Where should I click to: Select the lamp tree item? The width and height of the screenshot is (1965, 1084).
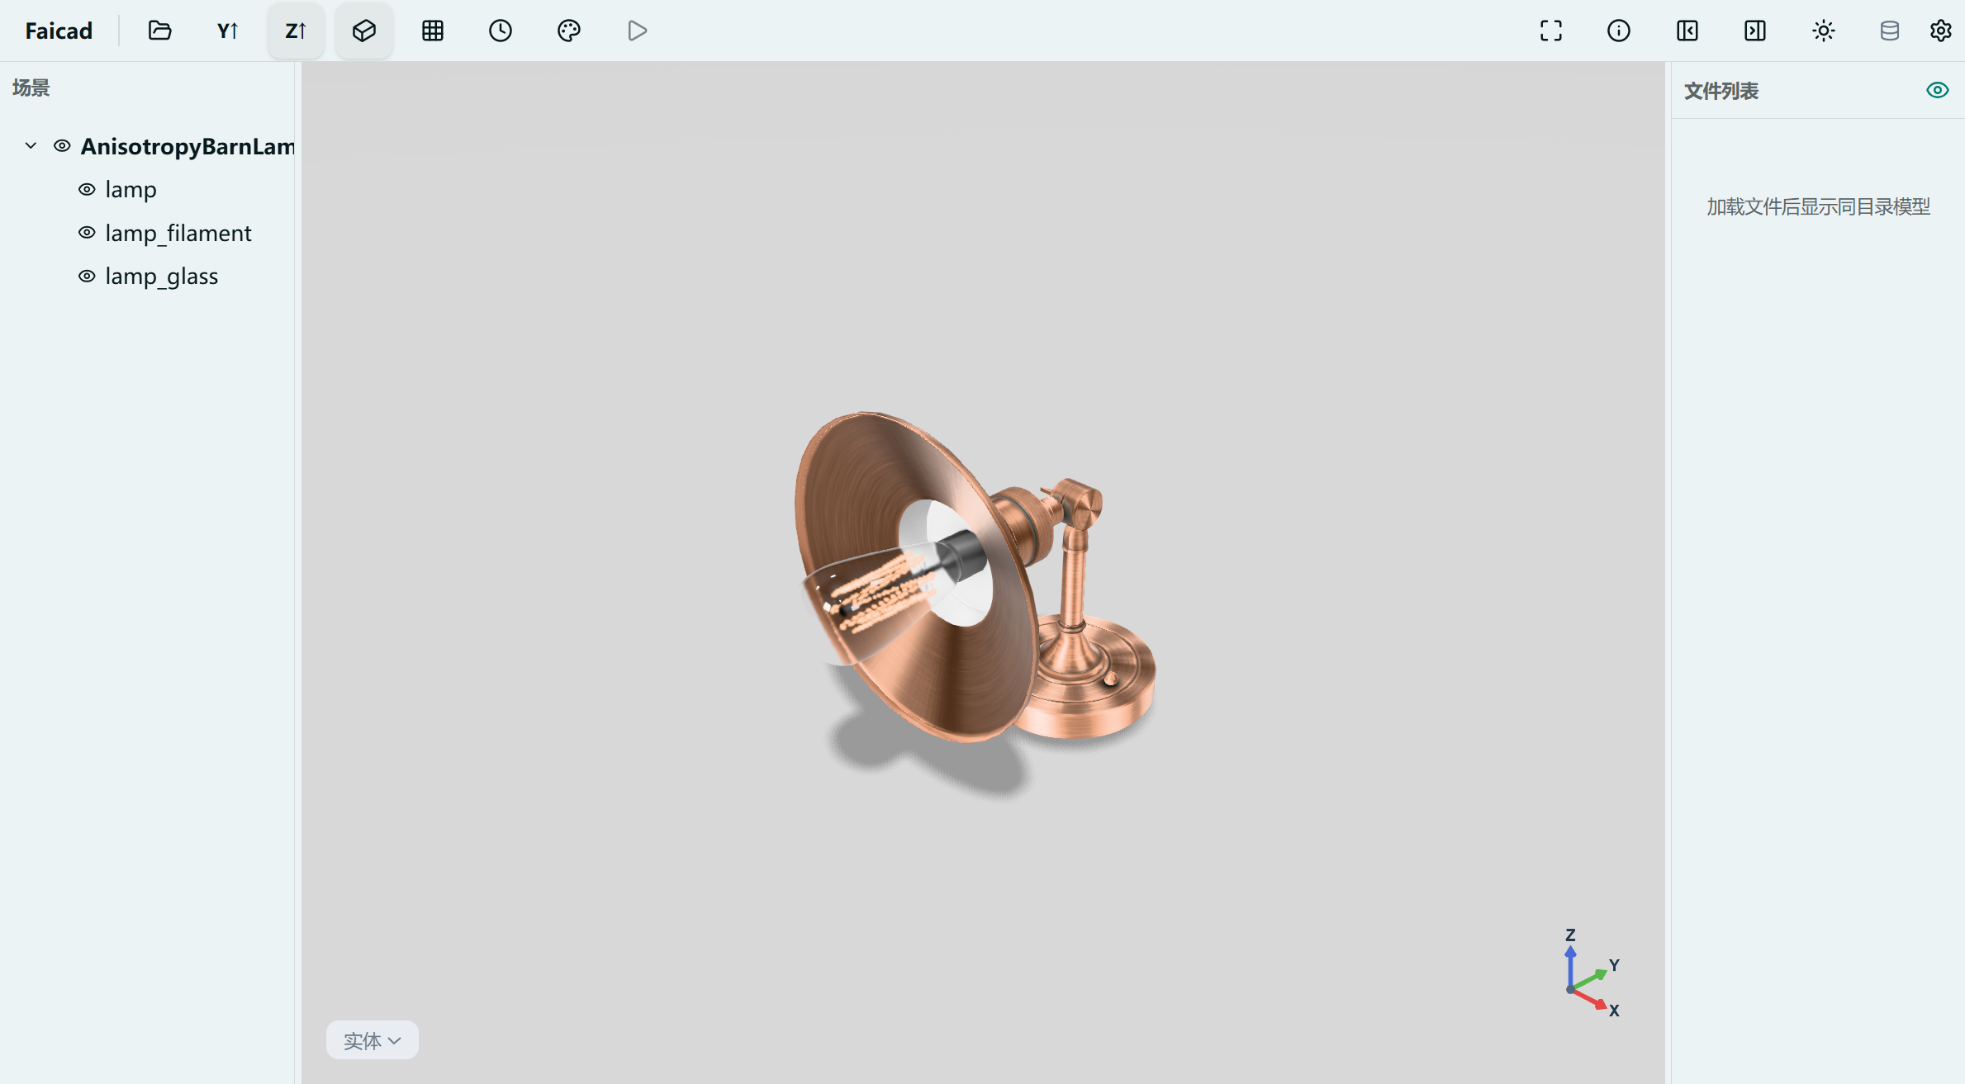click(131, 189)
